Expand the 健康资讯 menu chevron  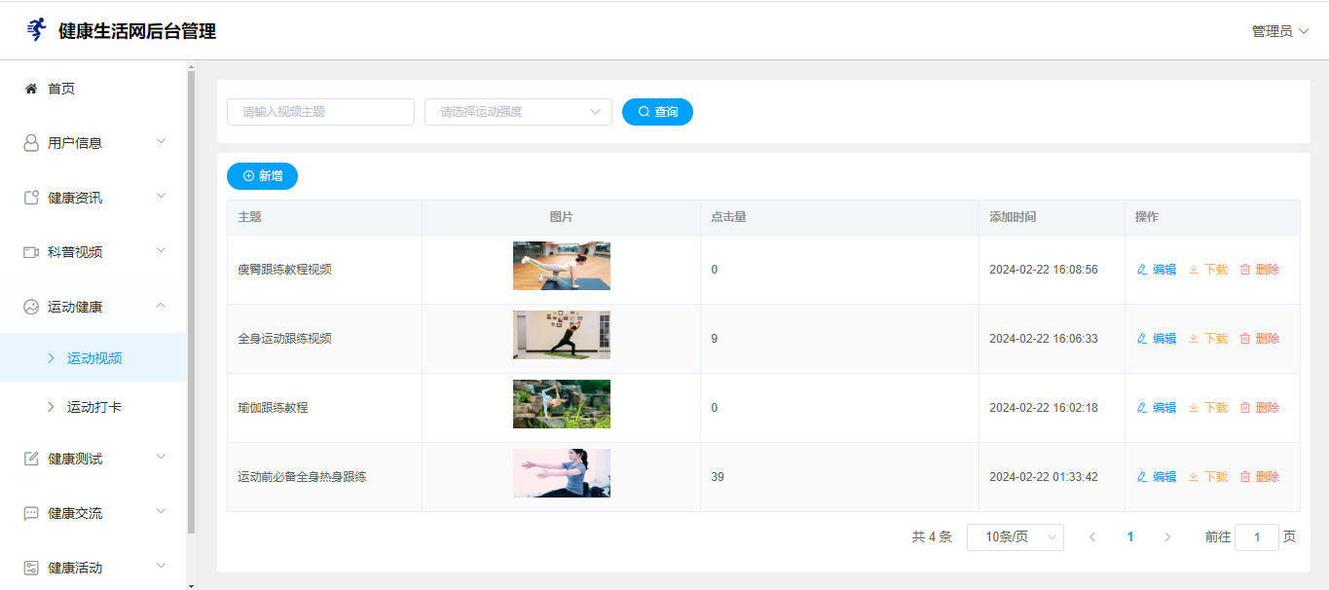tap(162, 197)
